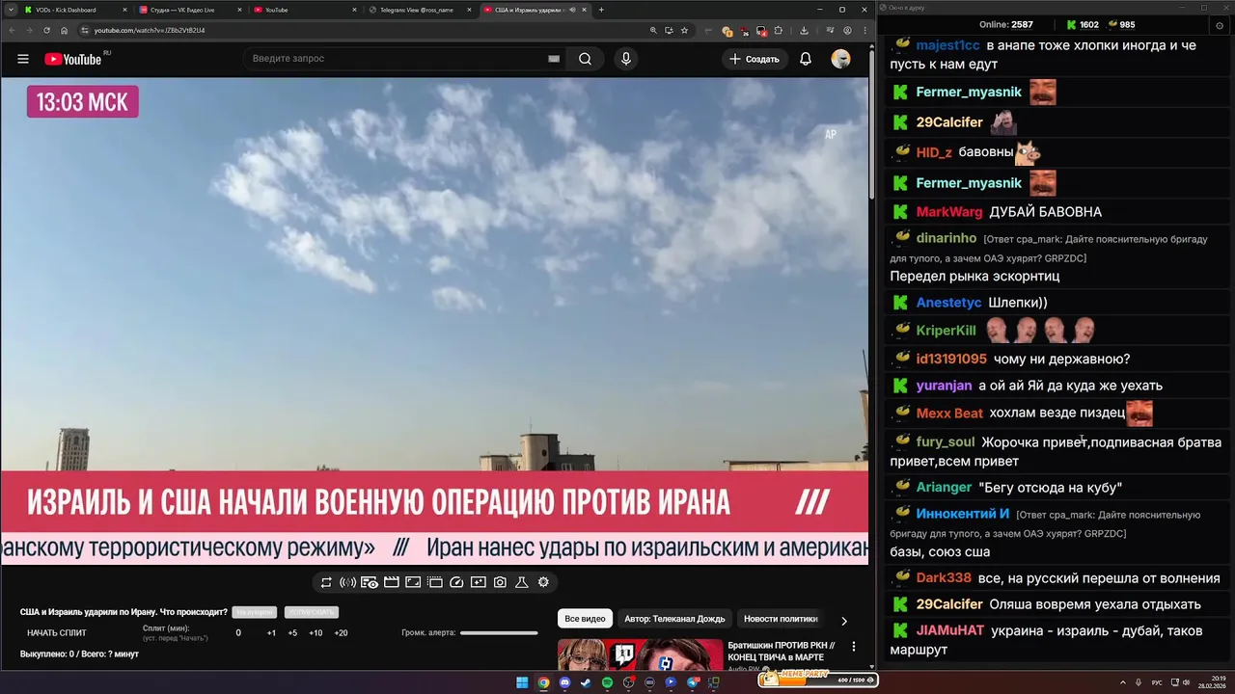Click the clapperboard icon in player toolbar
This screenshot has height=694, width=1235.
coord(392,582)
